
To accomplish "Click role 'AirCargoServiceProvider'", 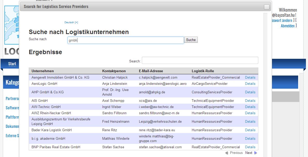I will point(210,84).
